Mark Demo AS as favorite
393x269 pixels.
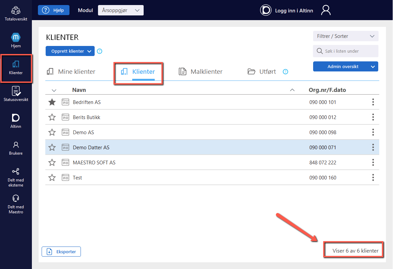[52, 132]
